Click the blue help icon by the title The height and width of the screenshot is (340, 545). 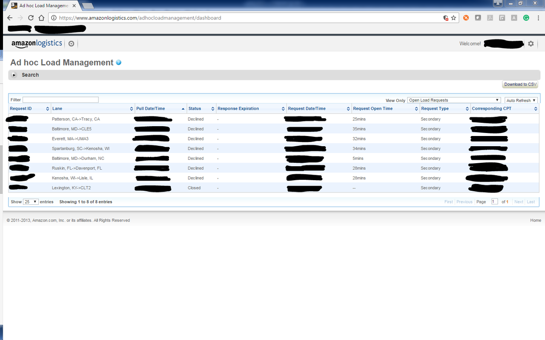pyautogui.click(x=118, y=62)
